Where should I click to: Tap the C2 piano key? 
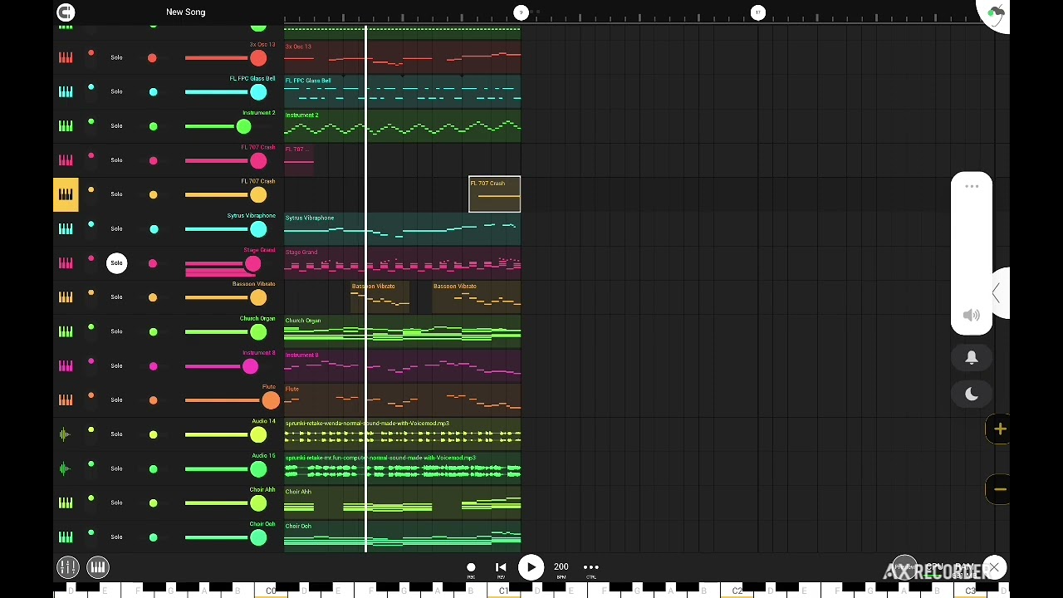pyautogui.click(x=737, y=591)
